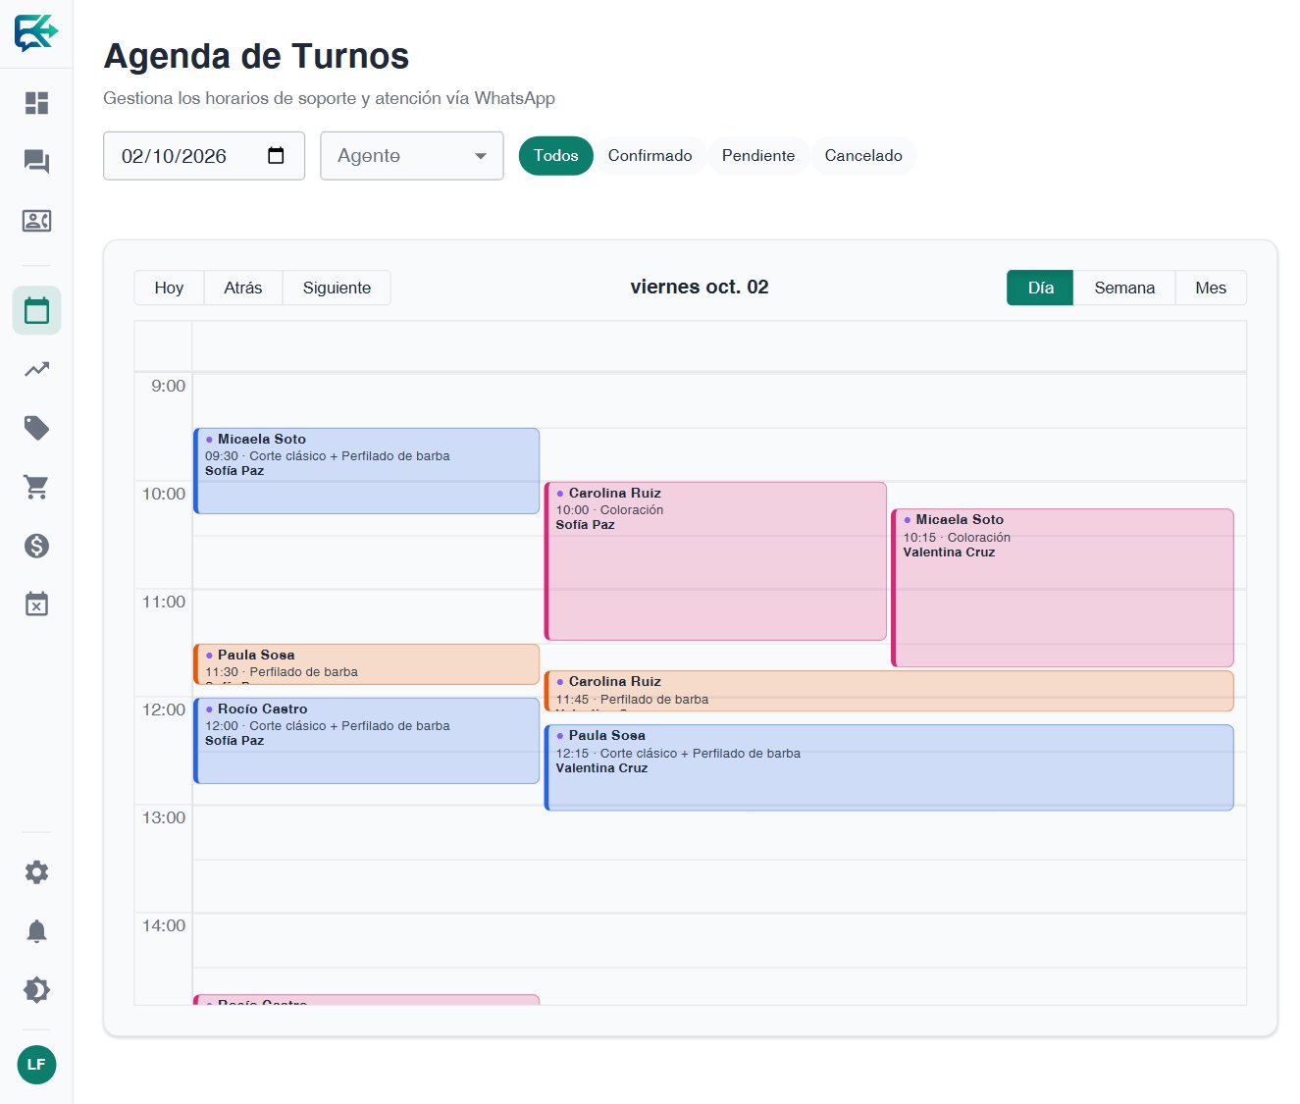Image resolution: width=1300 pixels, height=1104 pixels.
Task: Filter by Confirmado status
Action: (x=650, y=156)
